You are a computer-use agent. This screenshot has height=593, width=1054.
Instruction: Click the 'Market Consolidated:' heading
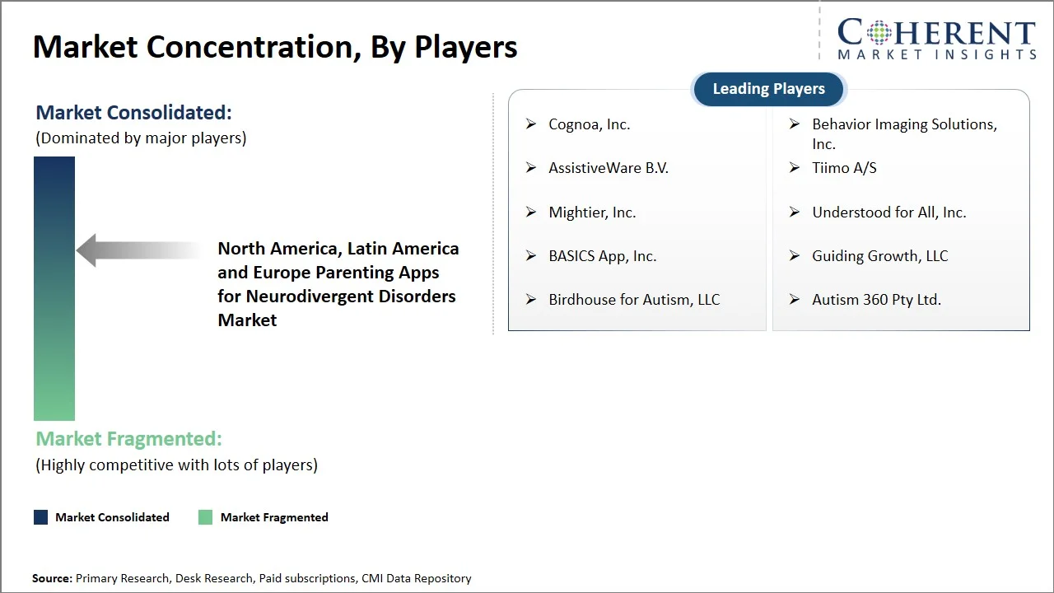pos(133,112)
